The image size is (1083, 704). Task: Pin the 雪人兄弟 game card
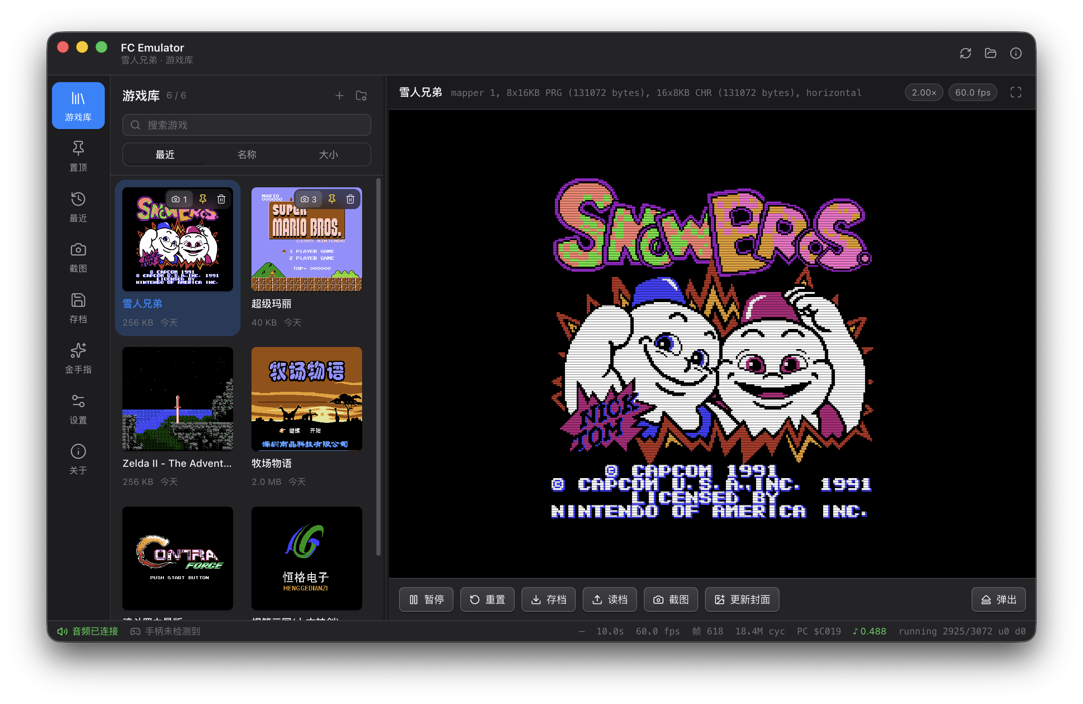203,199
